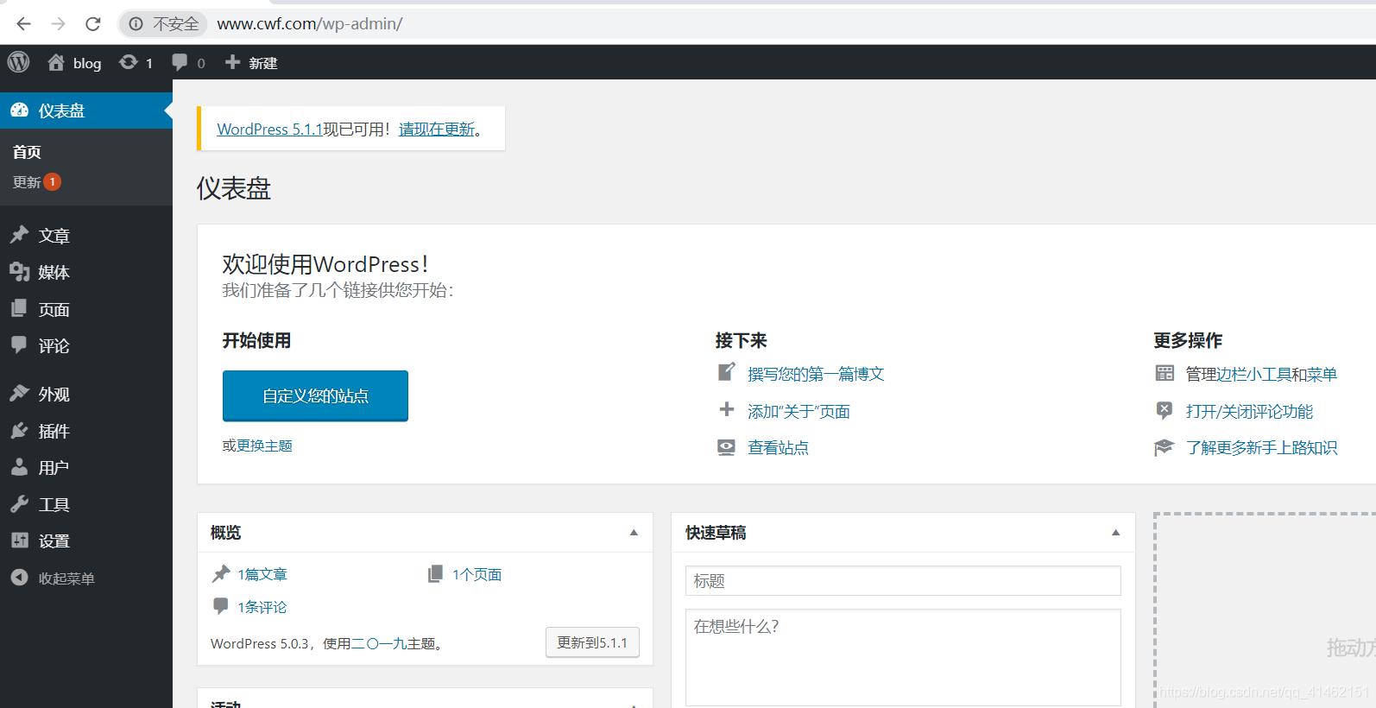Click the paintbrush icon for 外观
1376x708 pixels.
20,394
